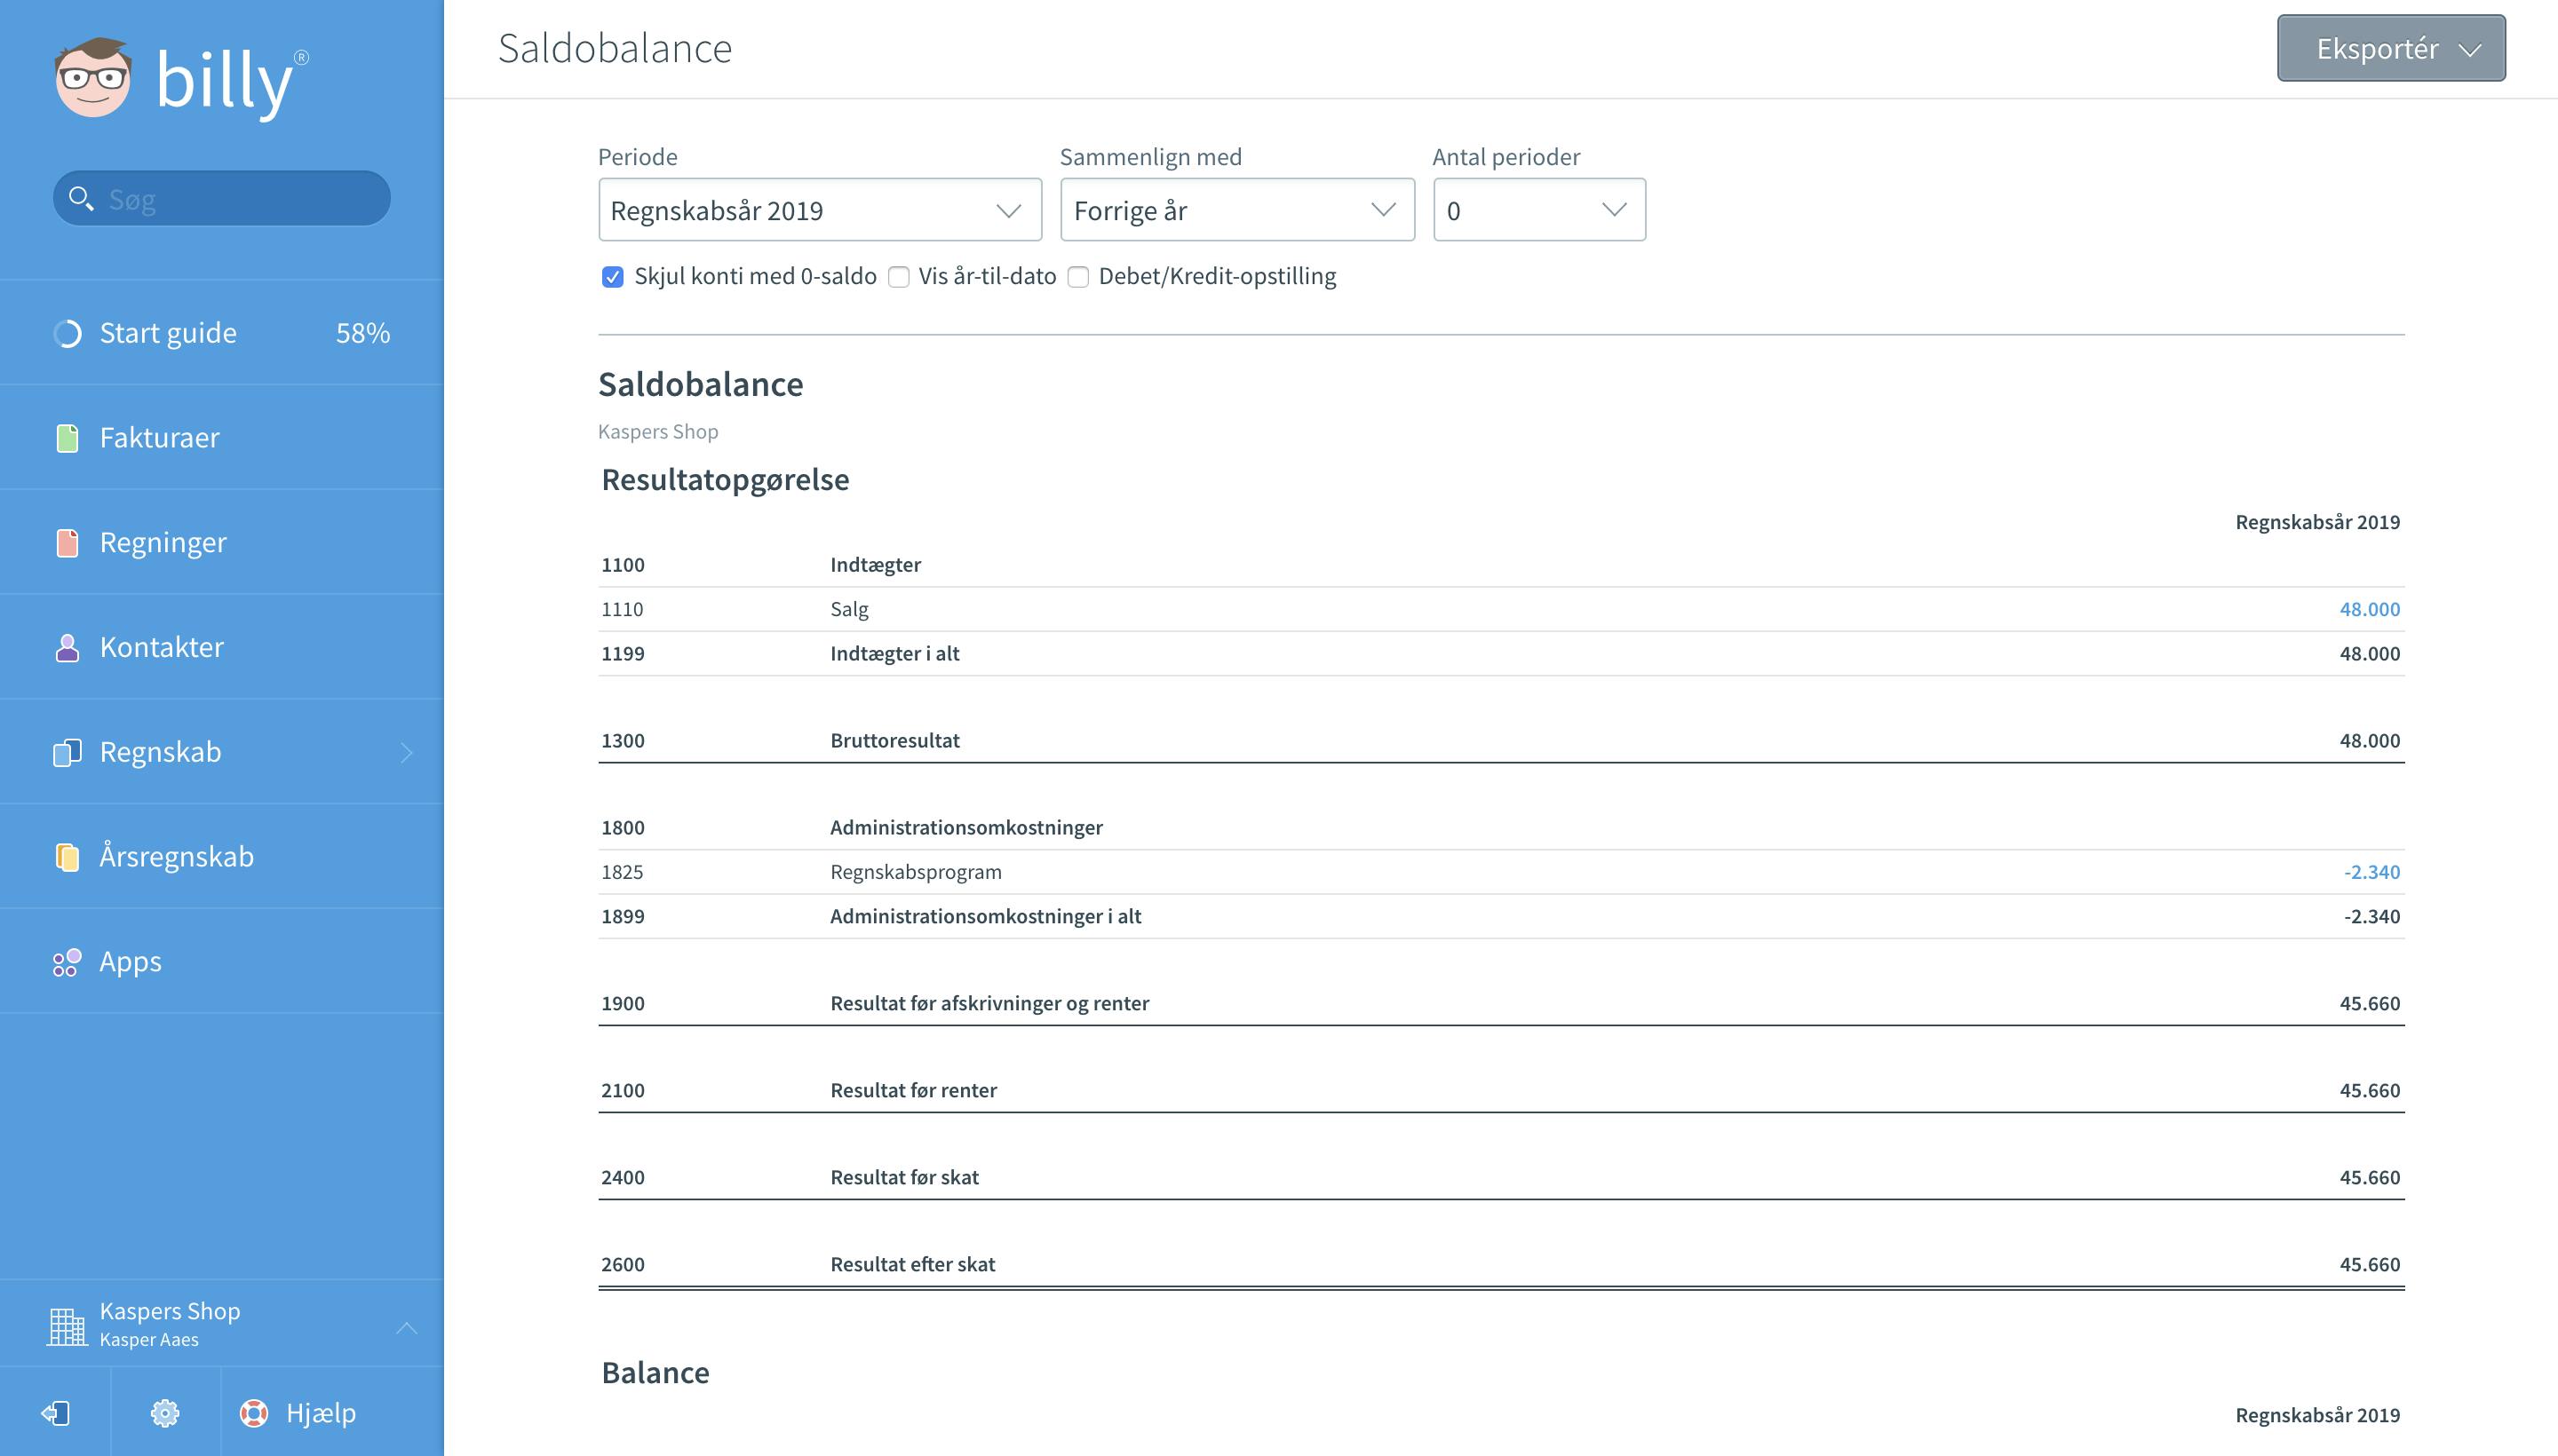The width and height of the screenshot is (2558, 1456).
Task: Click Resultat før renter label
Action: [913, 1091]
